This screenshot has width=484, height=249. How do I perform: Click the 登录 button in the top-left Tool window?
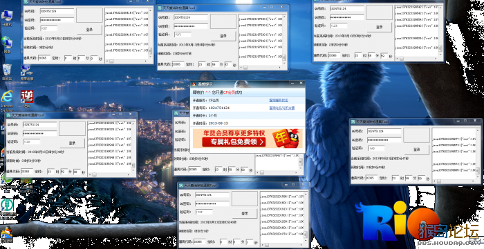89,30
